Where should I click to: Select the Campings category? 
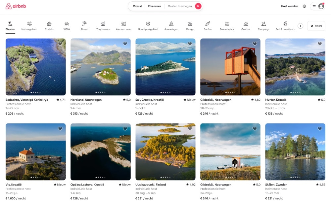263,26
